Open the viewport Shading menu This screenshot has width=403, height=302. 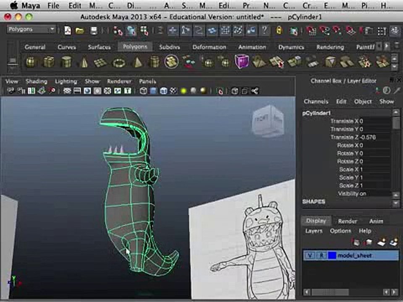point(36,81)
